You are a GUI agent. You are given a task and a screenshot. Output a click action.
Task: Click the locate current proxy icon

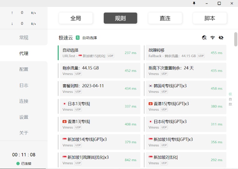pyautogui.click(x=204, y=38)
